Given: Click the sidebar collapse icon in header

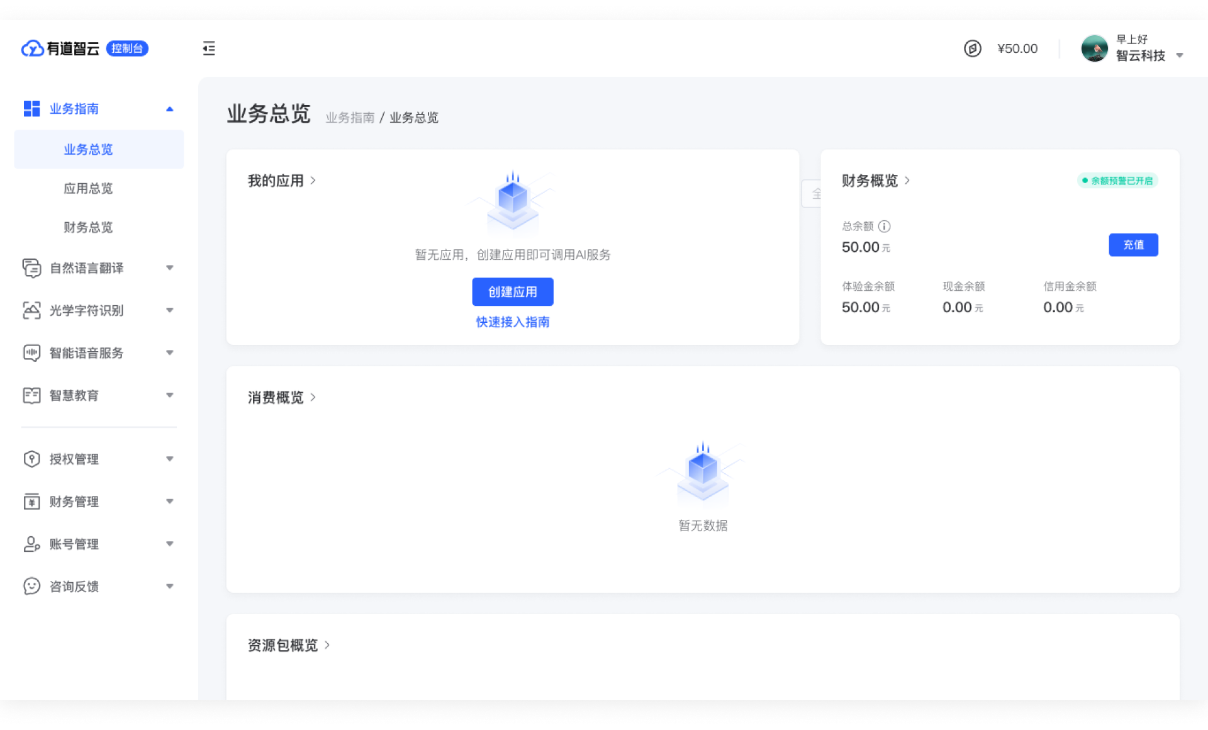Looking at the screenshot, I should pos(209,48).
